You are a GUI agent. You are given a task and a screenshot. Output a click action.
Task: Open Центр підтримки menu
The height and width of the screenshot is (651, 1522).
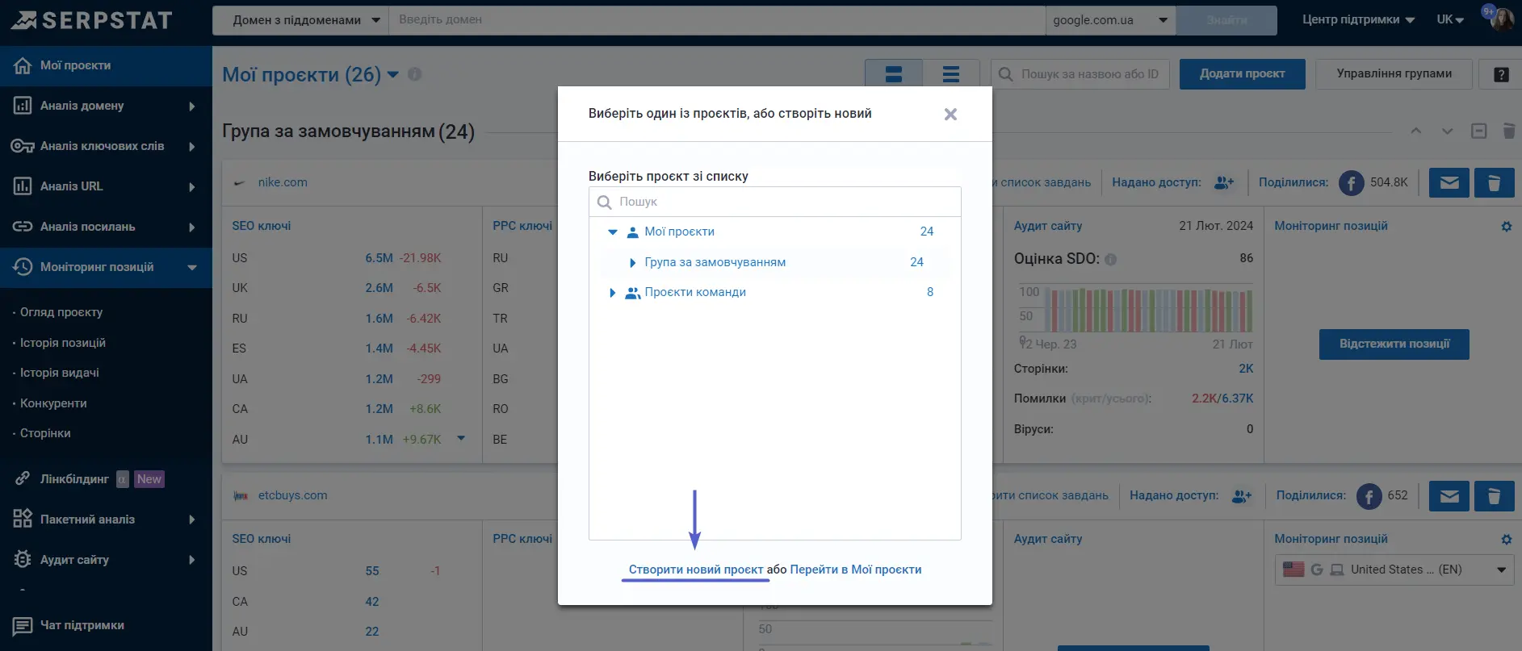click(1358, 19)
